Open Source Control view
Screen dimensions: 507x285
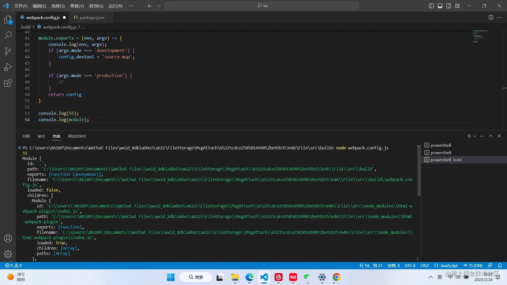point(8,51)
